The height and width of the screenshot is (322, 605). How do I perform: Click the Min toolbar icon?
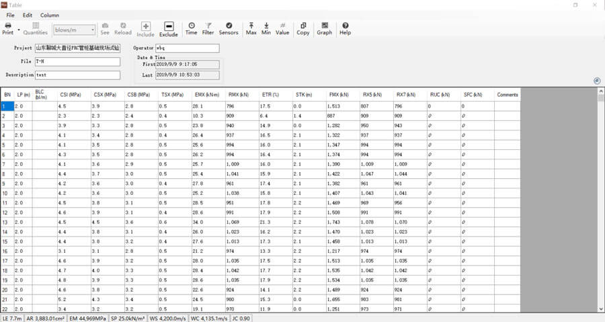tap(266, 26)
